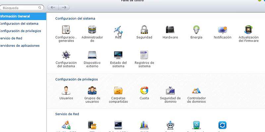
Task: Open the Usuarios icon
Action: [66, 90]
